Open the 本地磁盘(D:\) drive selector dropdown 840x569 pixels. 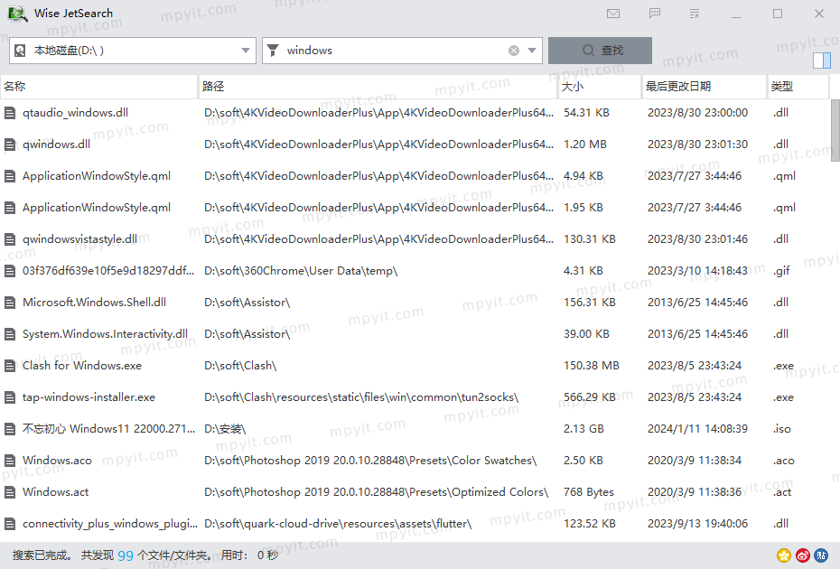point(132,51)
